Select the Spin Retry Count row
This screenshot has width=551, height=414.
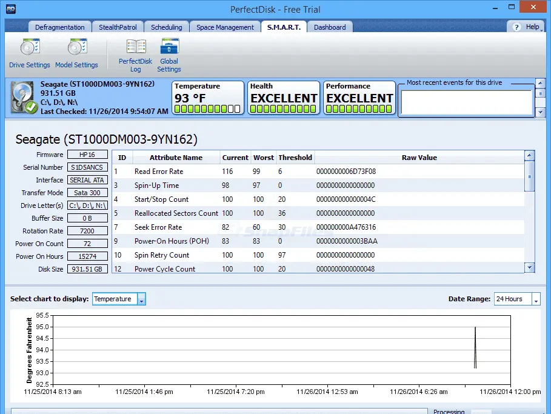pyautogui.click(x=318, y=255)
